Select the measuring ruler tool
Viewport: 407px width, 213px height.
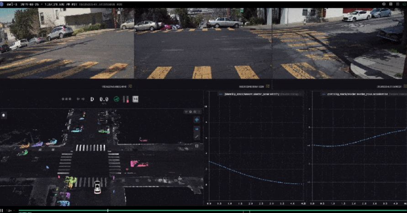(197, 137)
